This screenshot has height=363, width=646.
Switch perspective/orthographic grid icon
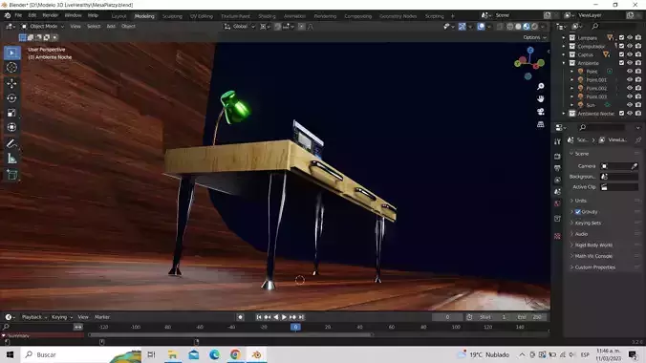(541, 124)
